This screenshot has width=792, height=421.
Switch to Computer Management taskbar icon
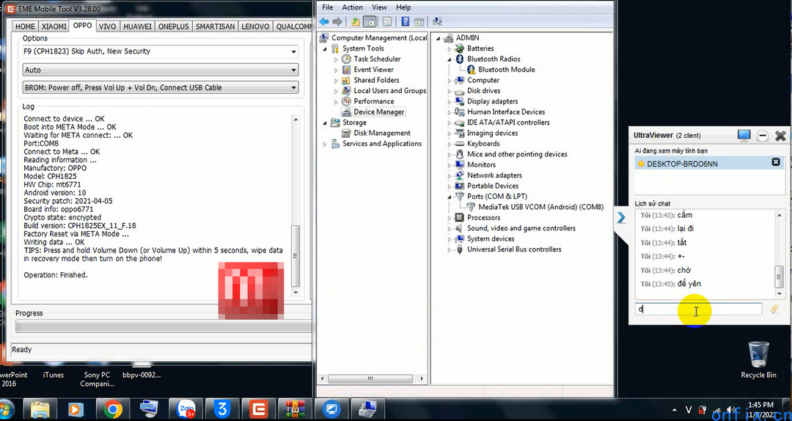click(367, 409)
